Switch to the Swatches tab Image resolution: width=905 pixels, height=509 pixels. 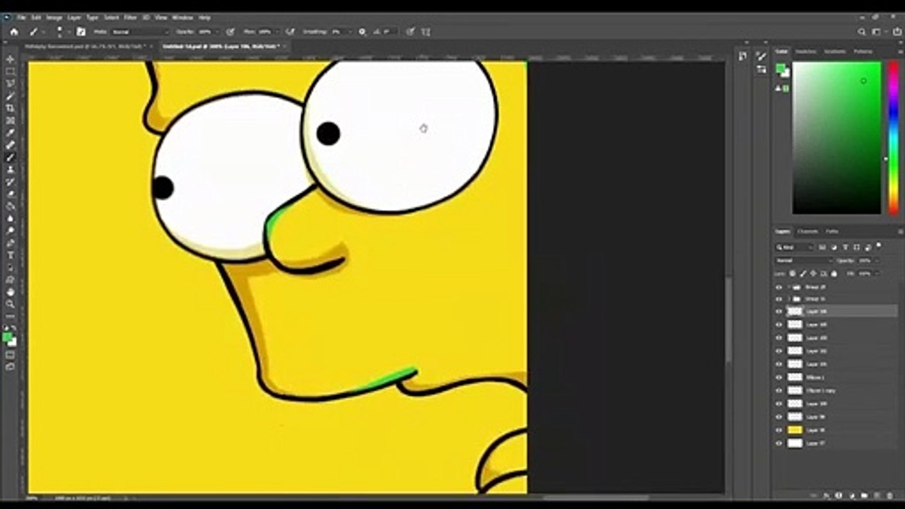805,52
